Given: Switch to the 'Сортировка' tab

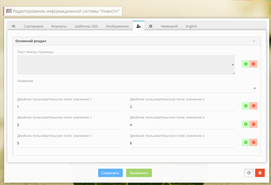Looking at the screenshot, I should 33,26.
